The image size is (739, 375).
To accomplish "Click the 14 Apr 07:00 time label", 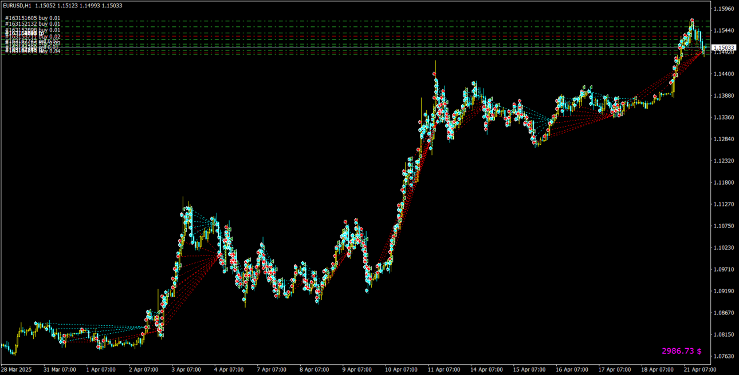I will click(x=488, y=370).
